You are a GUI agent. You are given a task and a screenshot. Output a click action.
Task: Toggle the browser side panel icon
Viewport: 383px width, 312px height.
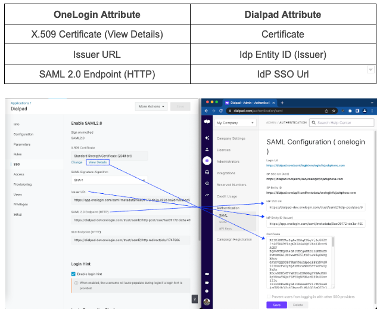pos(357,111)
